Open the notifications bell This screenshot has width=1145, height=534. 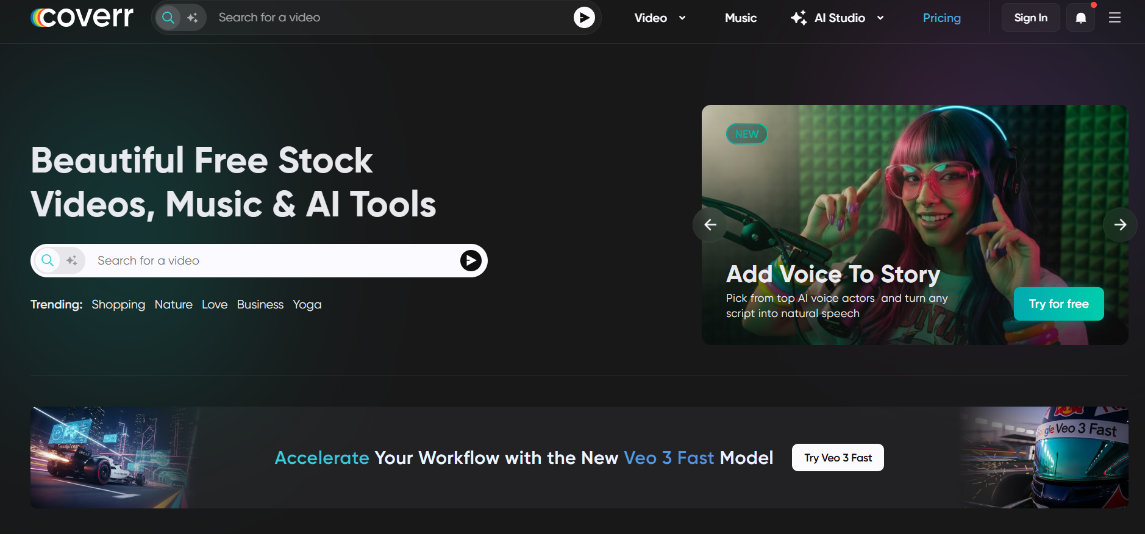point(1080,18)
